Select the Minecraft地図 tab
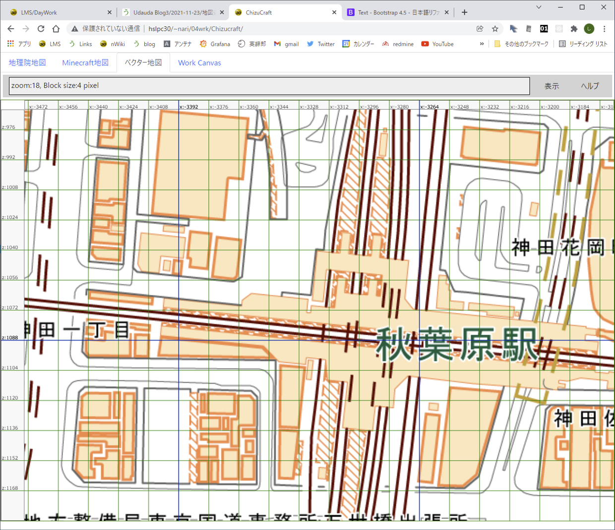615x530 pixels. coord(85,63)
